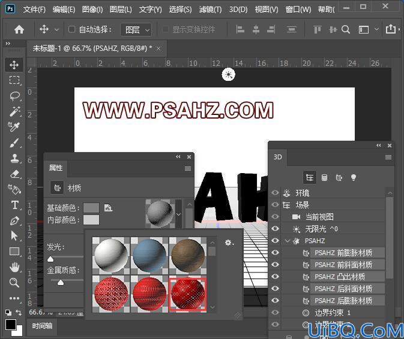Screen dimensions: 404x339
Task: Click the 金属质感 slider handle
Action: (x=61, y=283)
